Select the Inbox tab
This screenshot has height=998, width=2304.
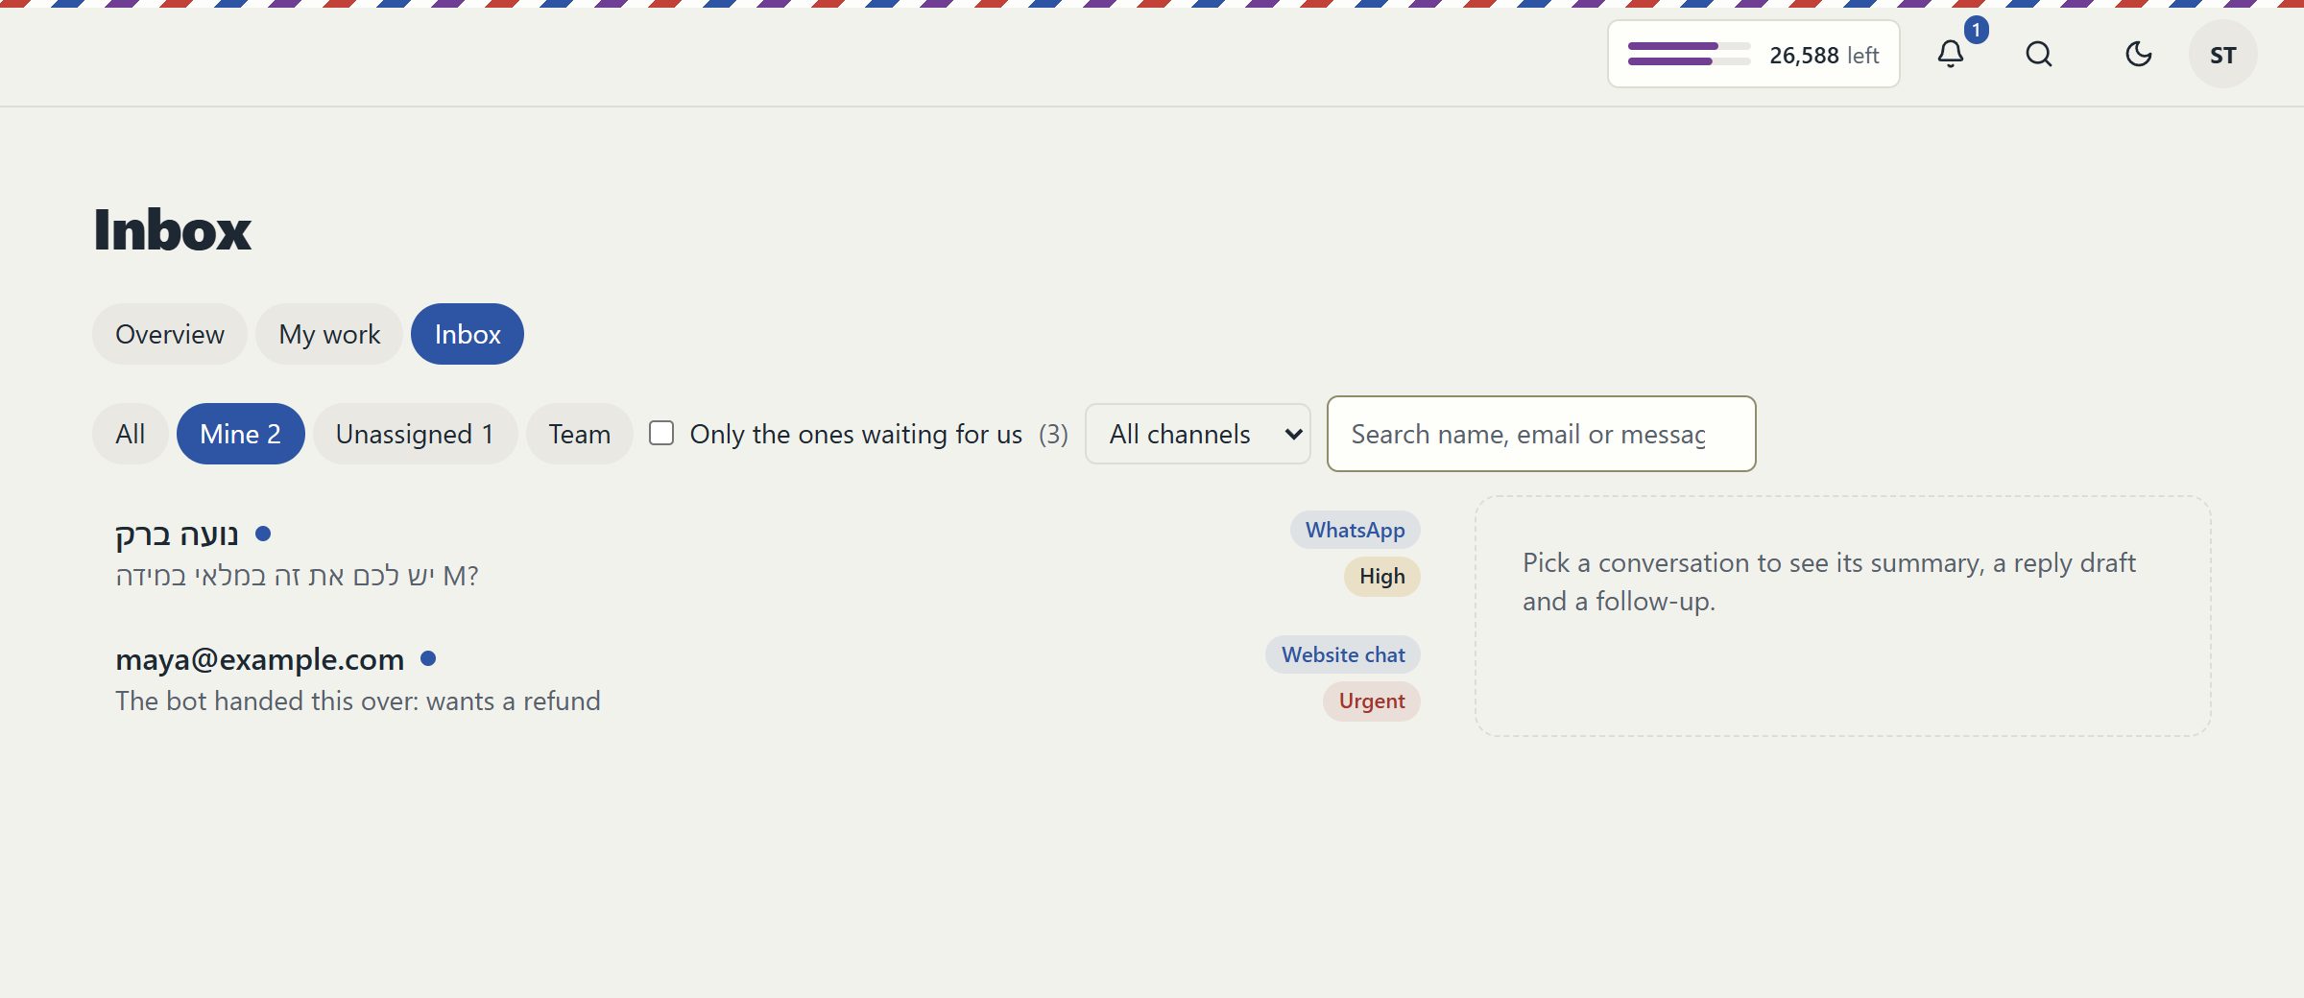pyautogui.click(x=468, y=334)
